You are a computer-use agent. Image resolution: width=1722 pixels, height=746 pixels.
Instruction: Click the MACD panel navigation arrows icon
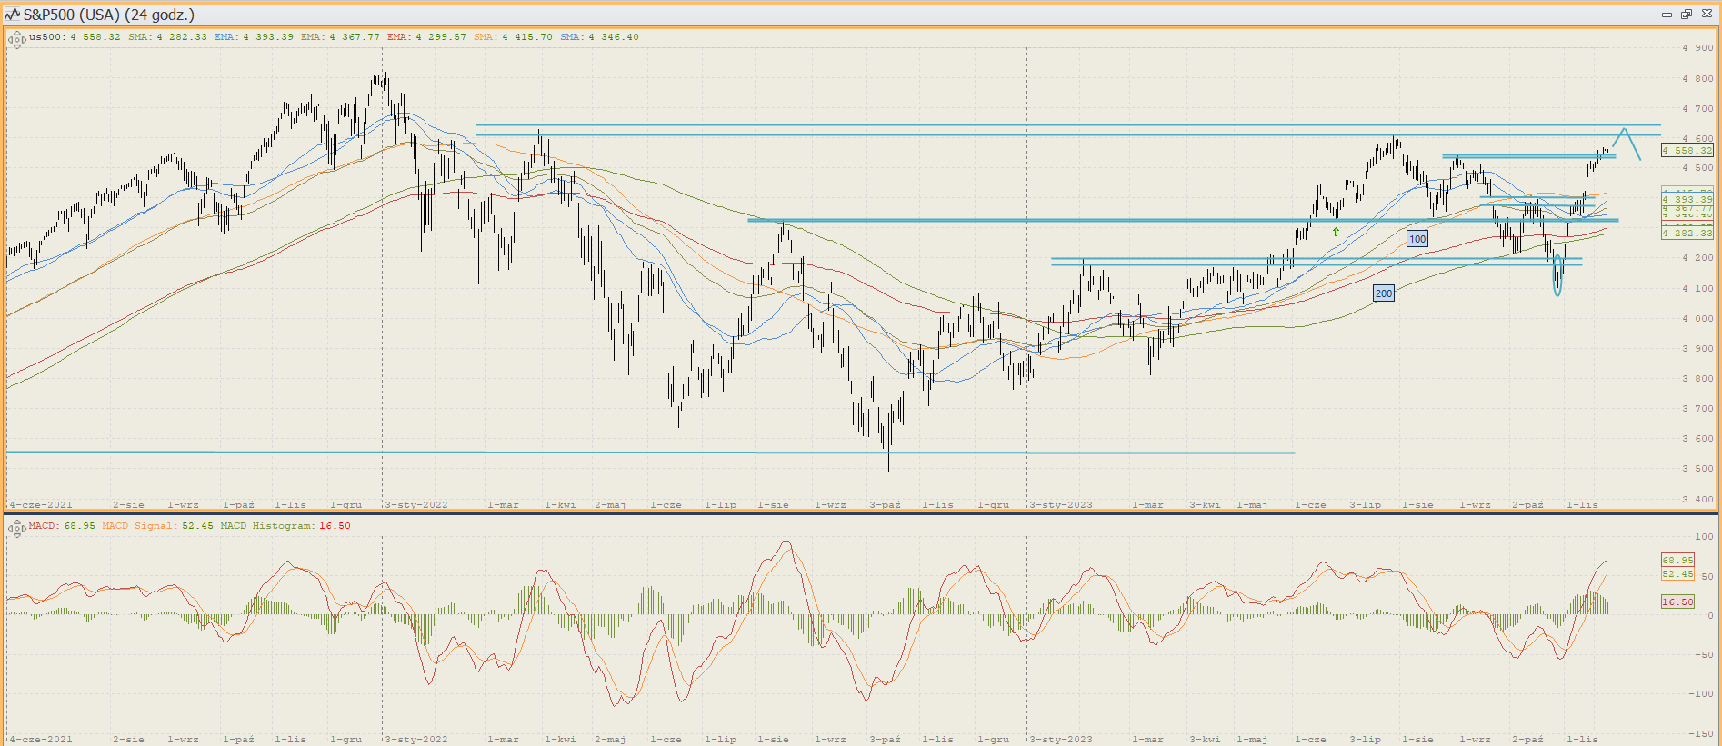pos(16,528)
